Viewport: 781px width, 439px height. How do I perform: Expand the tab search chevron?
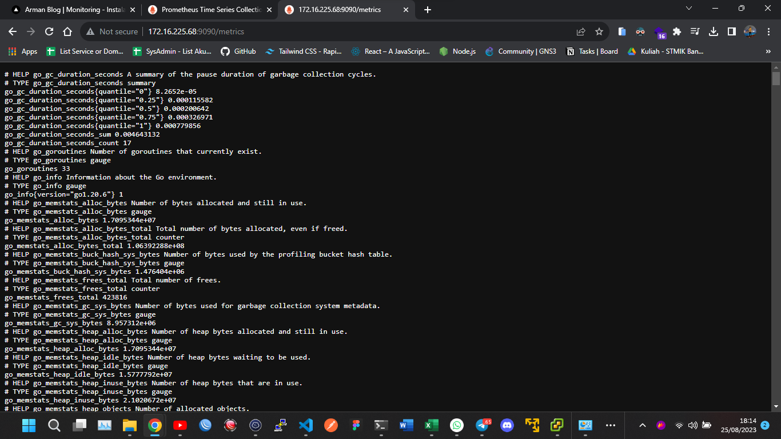[x=688, y=9]
